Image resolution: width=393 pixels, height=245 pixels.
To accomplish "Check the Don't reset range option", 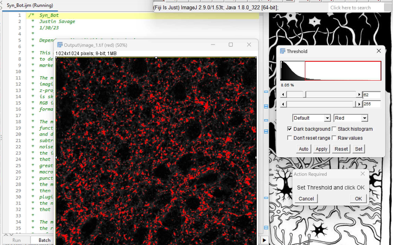I will tap(290, 138).
